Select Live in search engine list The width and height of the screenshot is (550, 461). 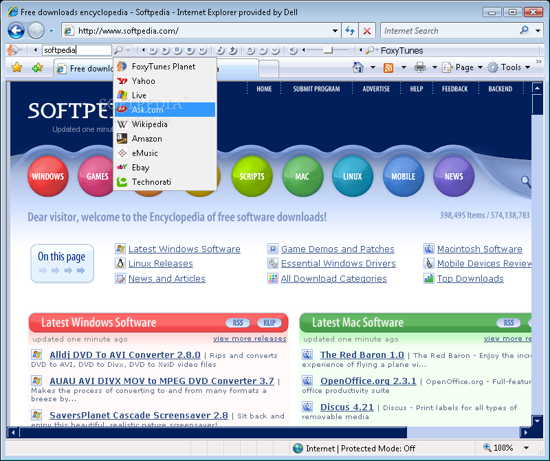164,95
